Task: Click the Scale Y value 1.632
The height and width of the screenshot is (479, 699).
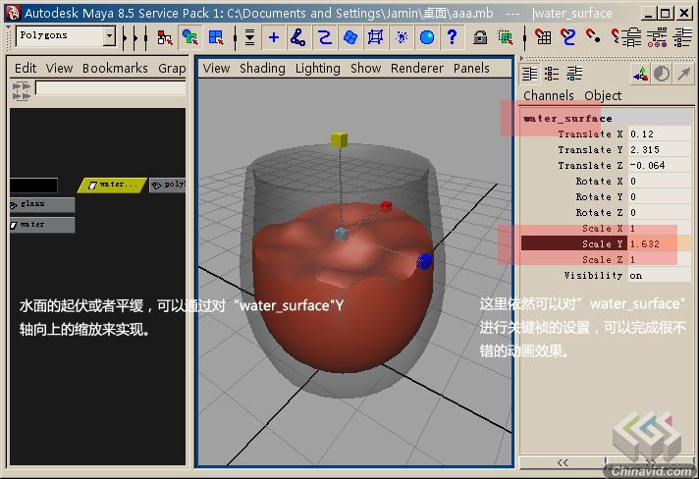Action: click(x=660, y=243)
